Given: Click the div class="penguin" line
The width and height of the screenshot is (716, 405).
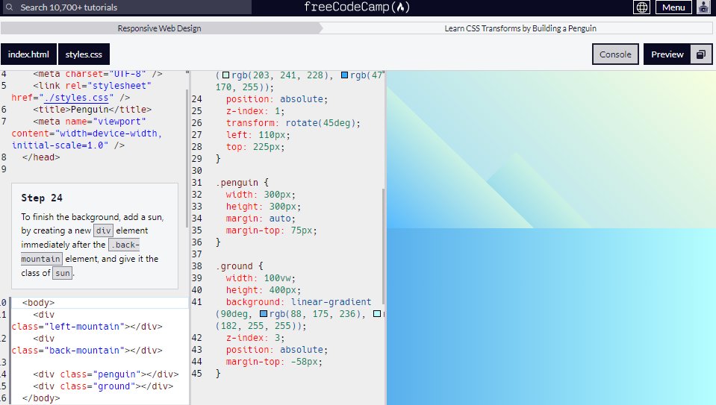Looking at the screenshot, I should (x=105, y=374).
